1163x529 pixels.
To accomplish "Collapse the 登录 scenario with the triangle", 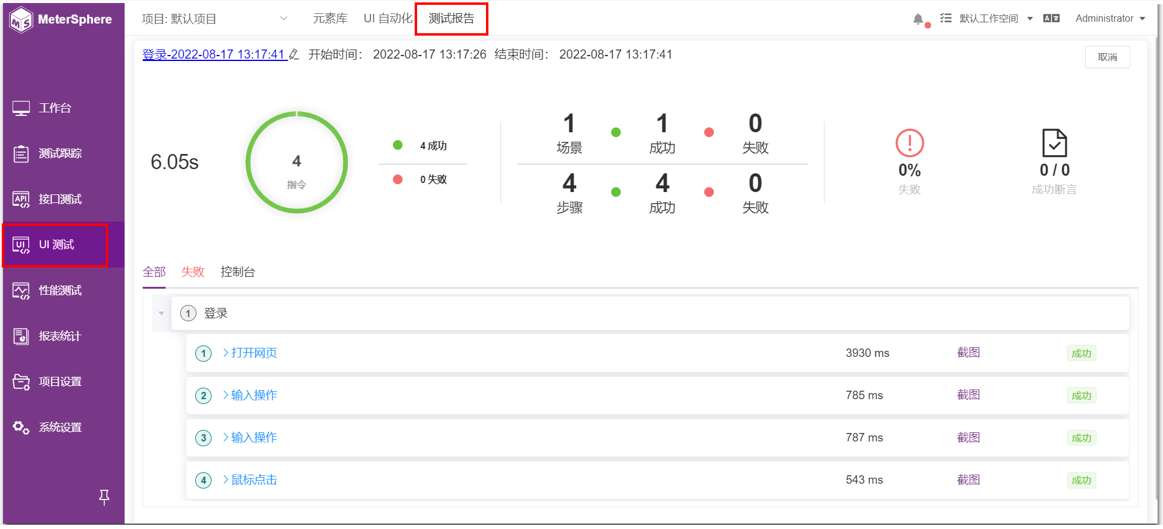I will point(161,313).
